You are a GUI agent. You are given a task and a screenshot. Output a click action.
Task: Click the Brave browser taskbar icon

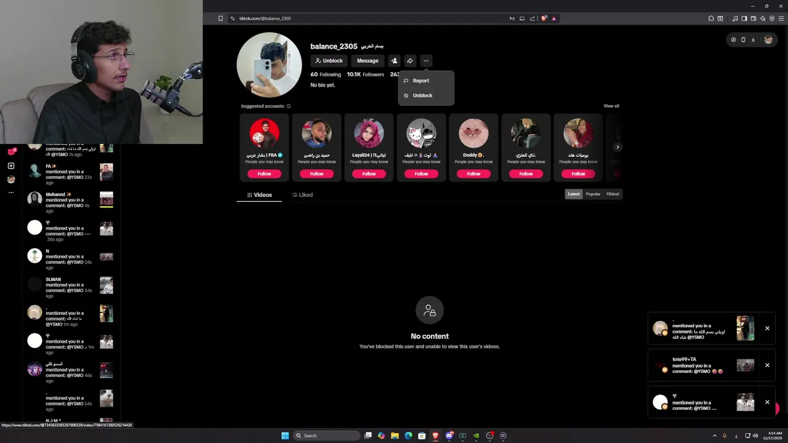pyautogui.click(x=435, y=436)
